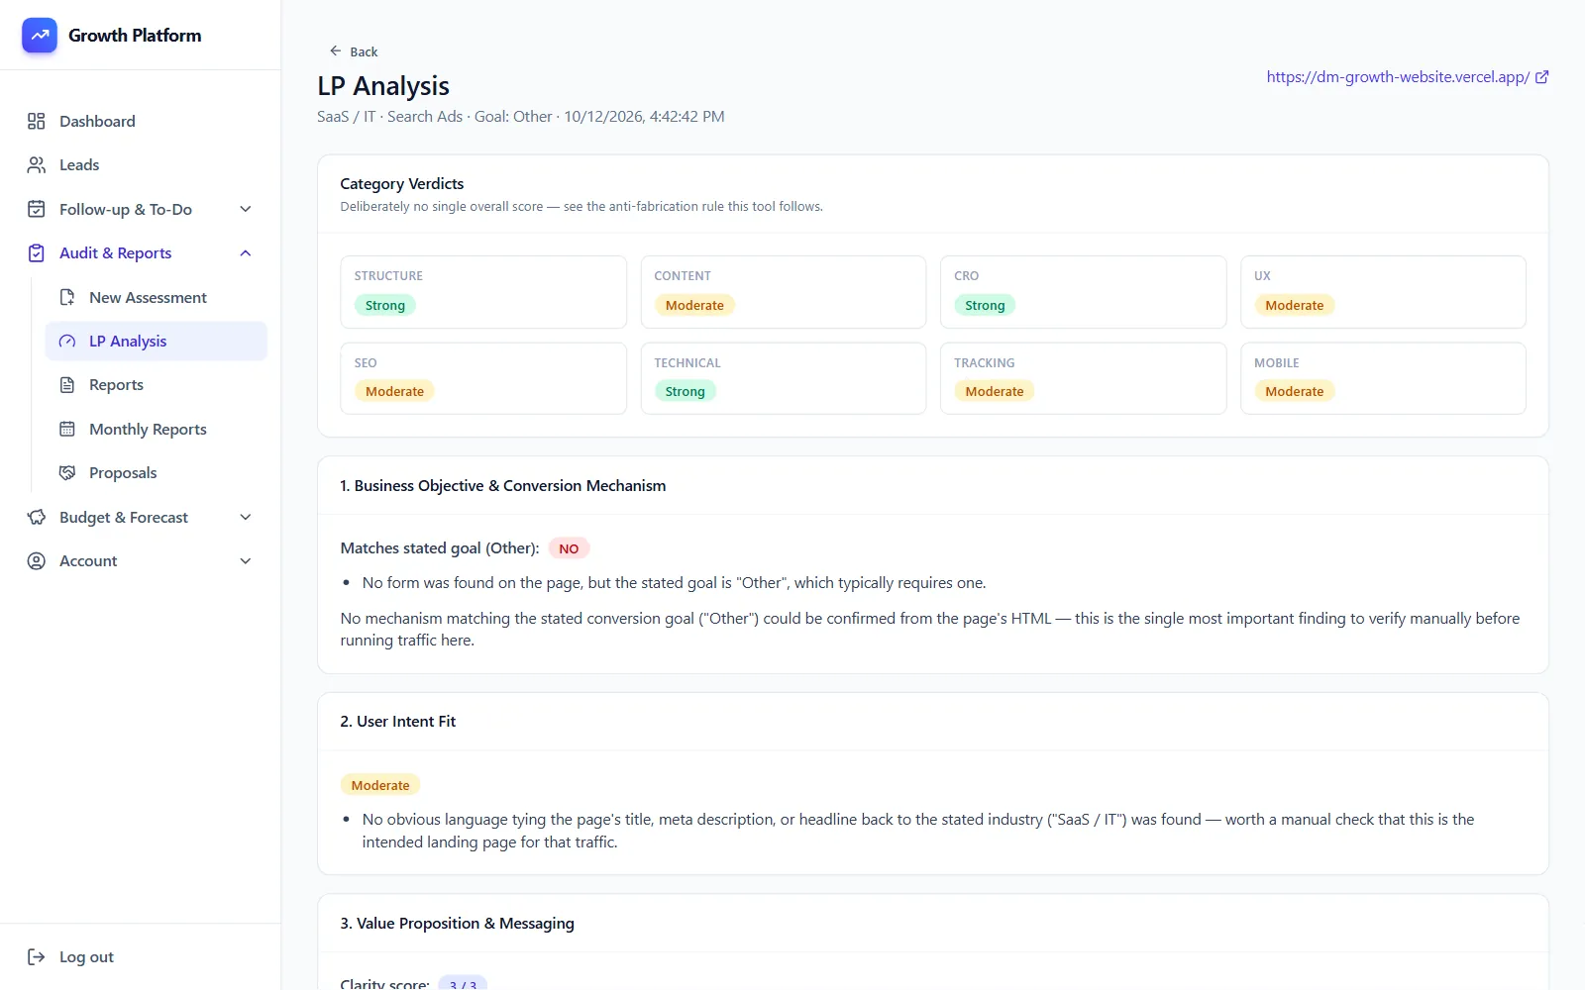
Task: Click the Moderate badge under MOBILE
Action: click(1294, 391)
